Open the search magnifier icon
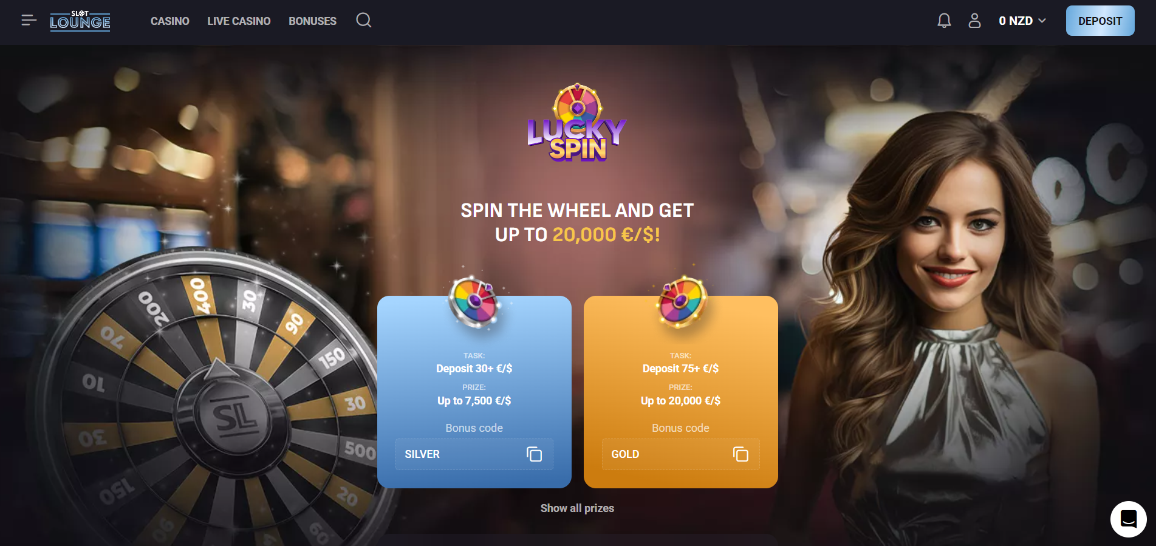The width and height of the screenshot is (1156, 546). [363, 20]
